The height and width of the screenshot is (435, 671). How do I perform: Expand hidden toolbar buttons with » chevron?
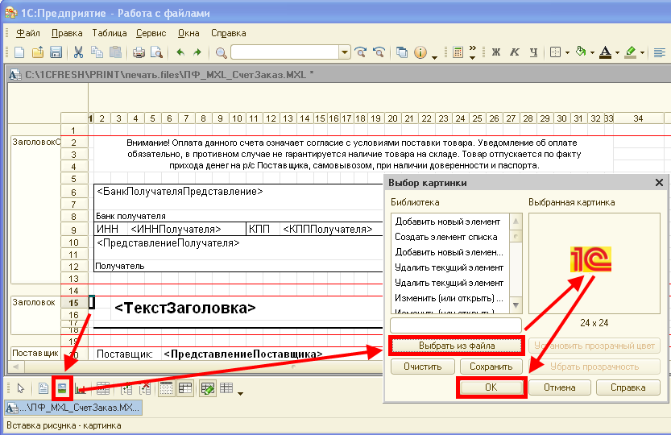coord(472,52)
